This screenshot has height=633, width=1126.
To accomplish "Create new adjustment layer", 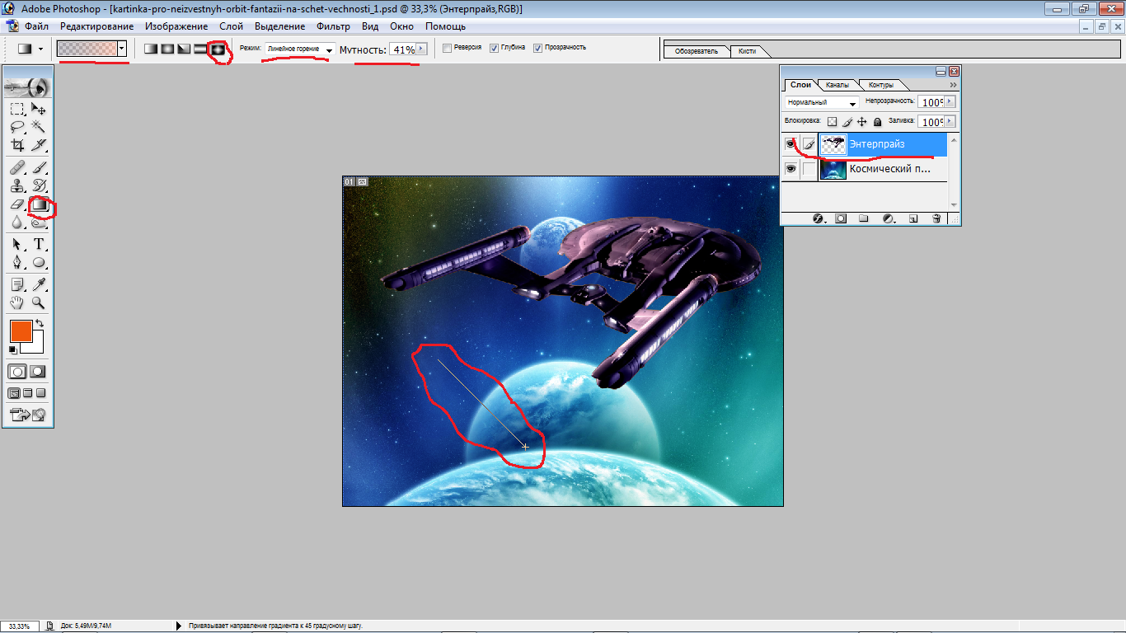I will click(888, 218).
